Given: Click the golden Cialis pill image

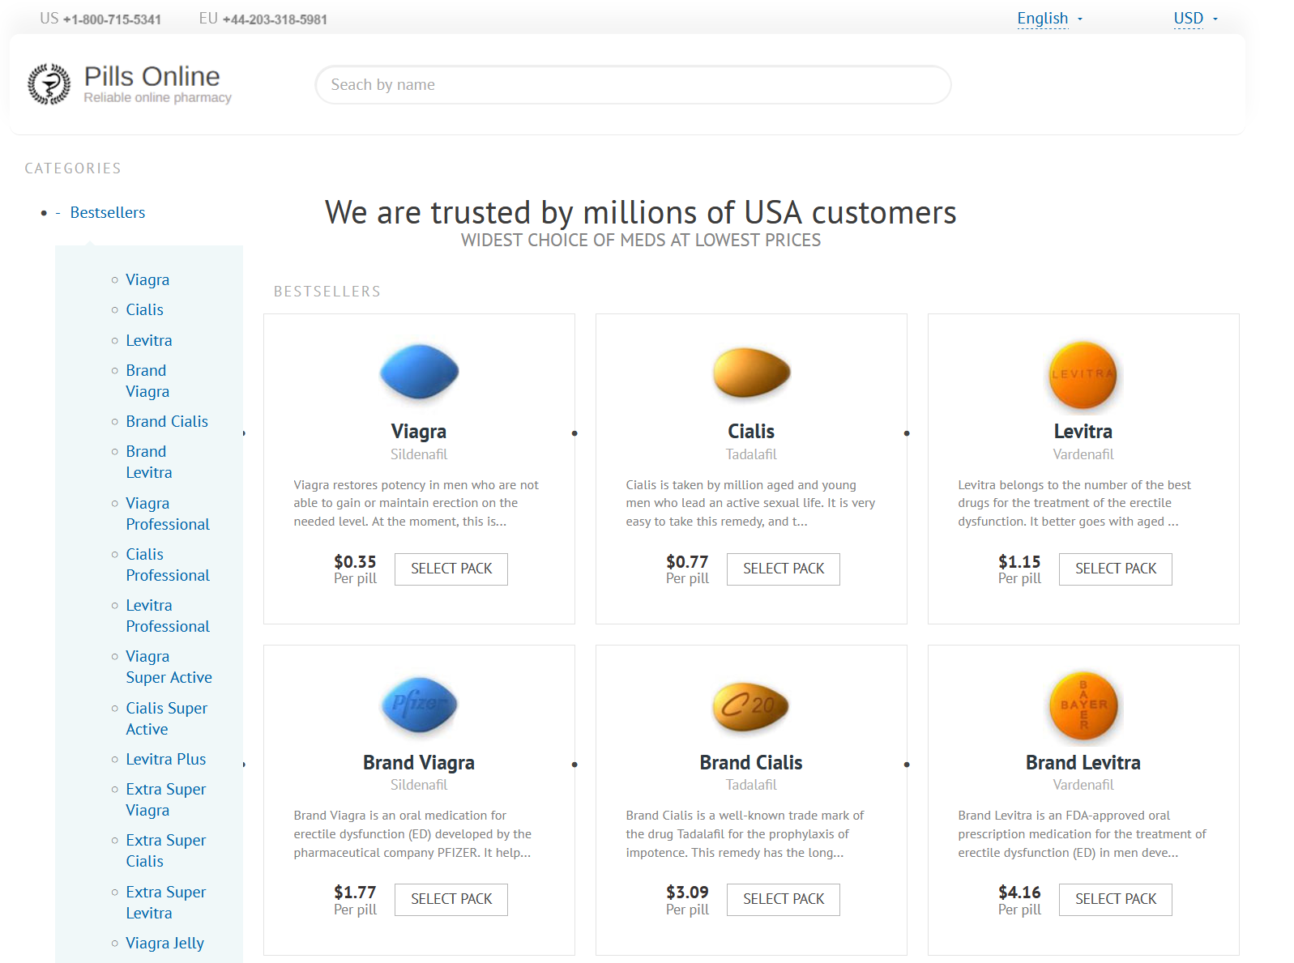Looking at the screenshot, I should point(751,373).
